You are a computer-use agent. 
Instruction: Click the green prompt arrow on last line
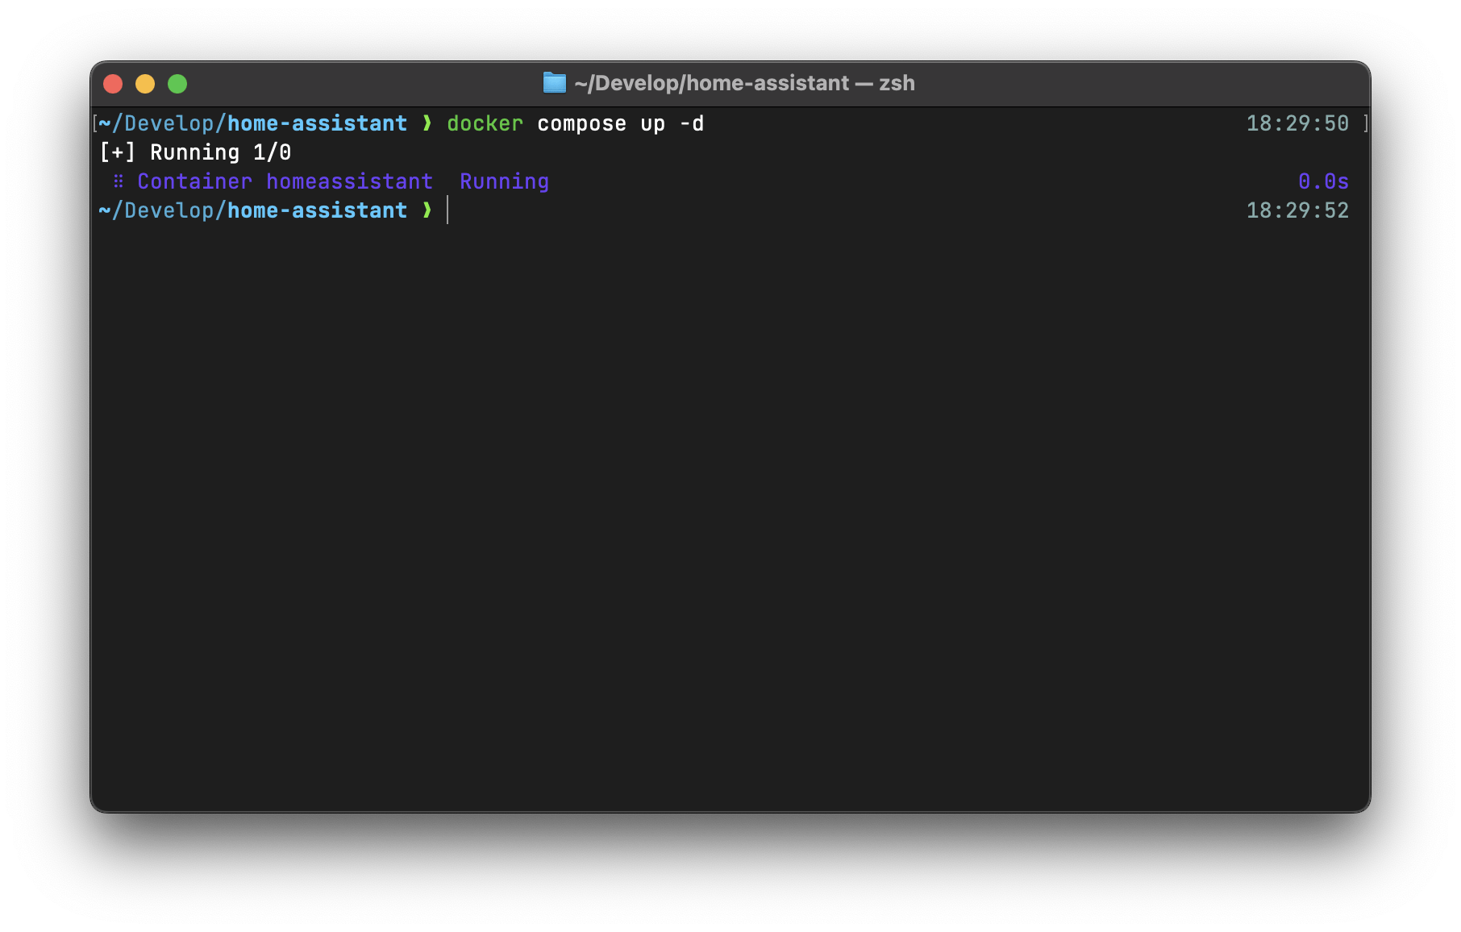pos(427,210)
